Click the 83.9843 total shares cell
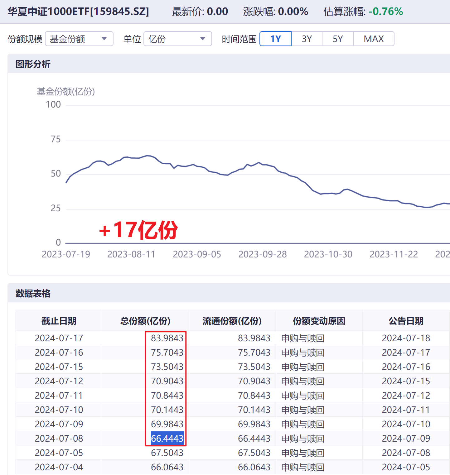450x475 pixels. (167, 338)
